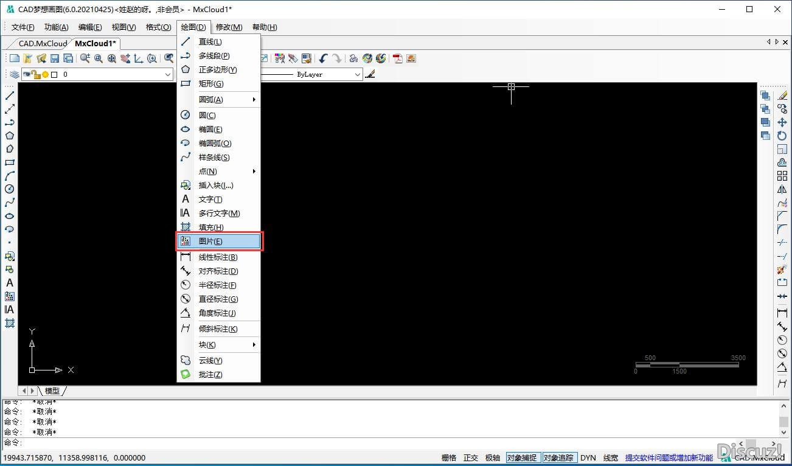
Task: Select the Mirror tool in right toolbar
Action: coord(782,189)
